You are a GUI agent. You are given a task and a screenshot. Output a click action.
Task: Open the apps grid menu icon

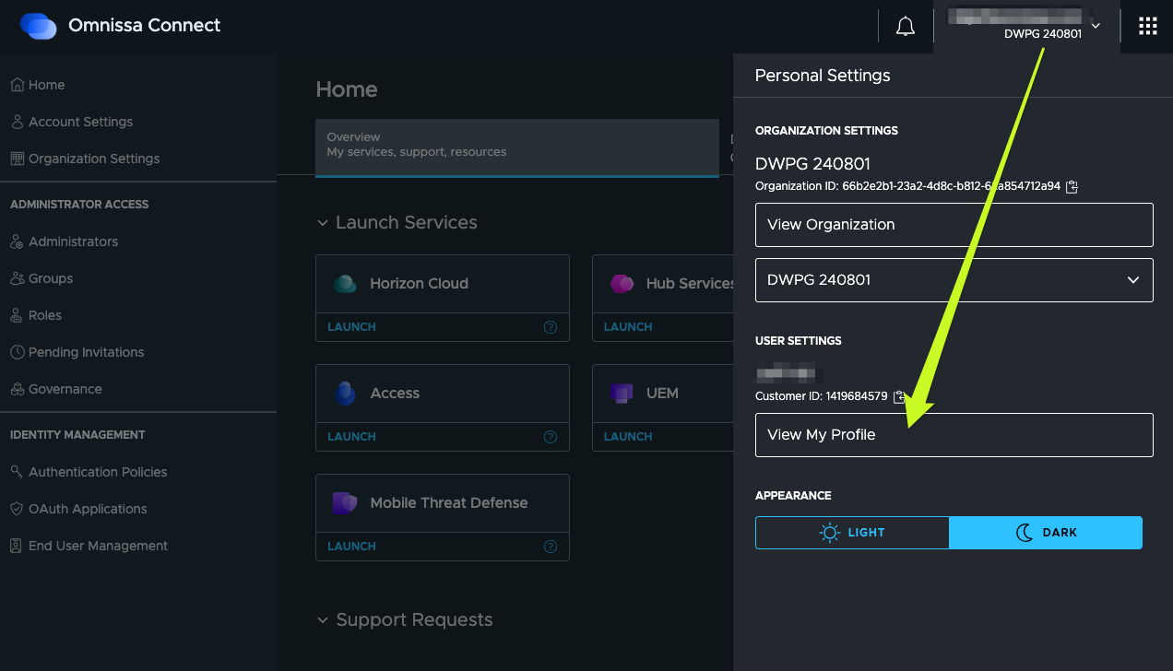[1147, 27]
